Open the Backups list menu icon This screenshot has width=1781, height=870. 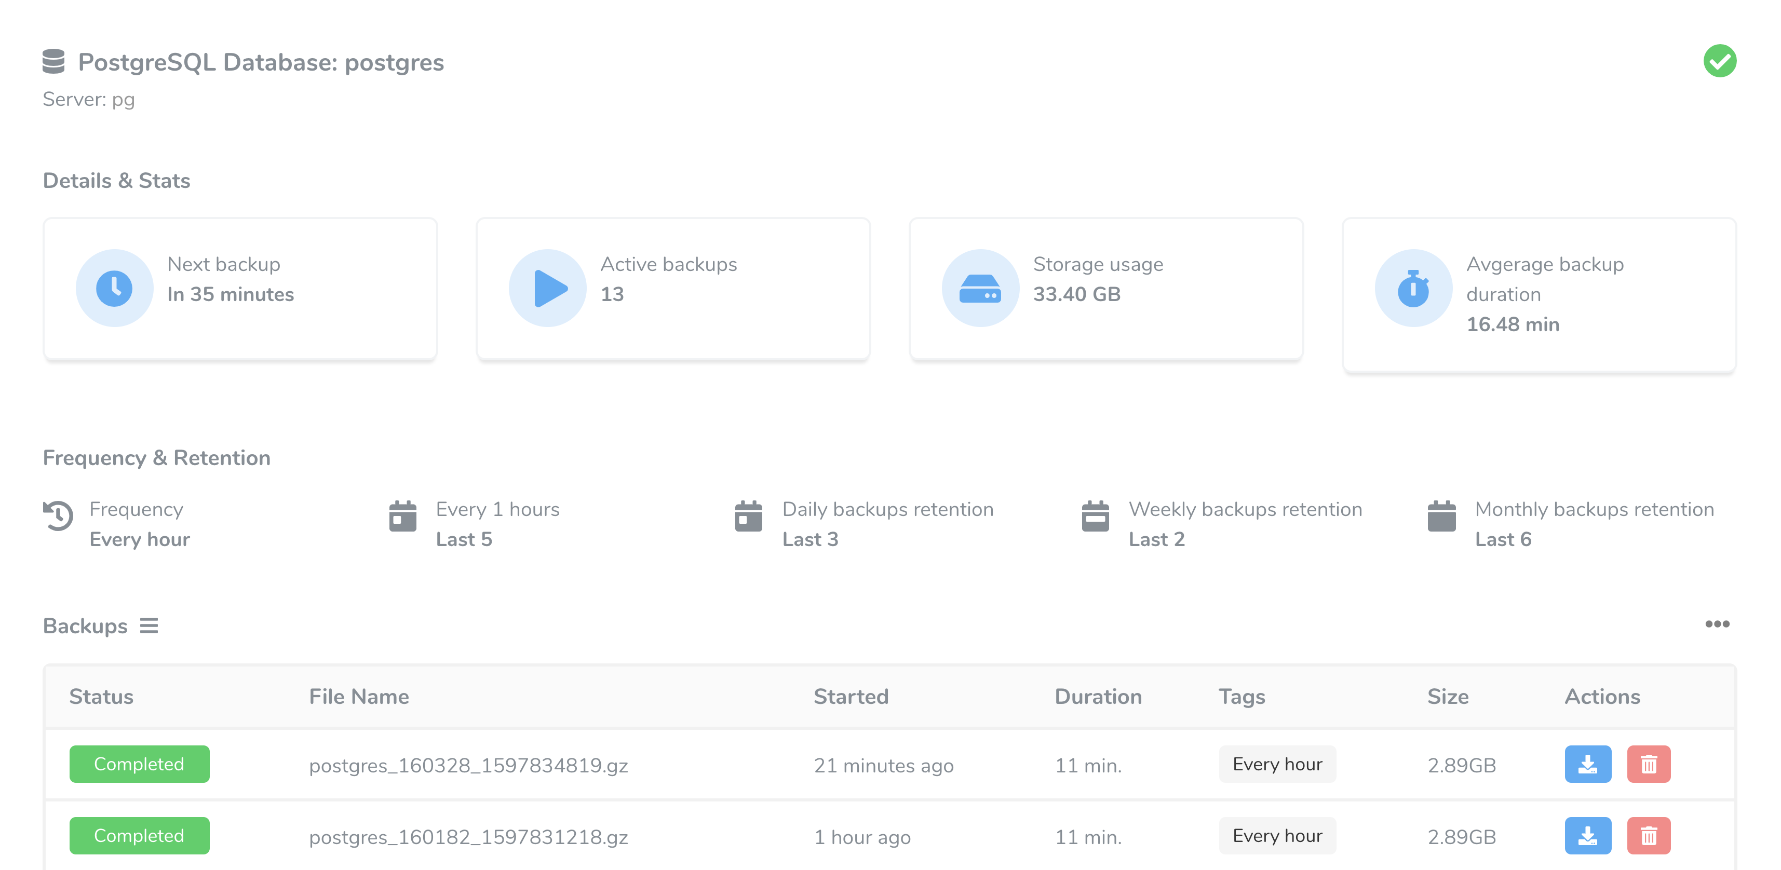pyautogui.click(x=149, y=626)
